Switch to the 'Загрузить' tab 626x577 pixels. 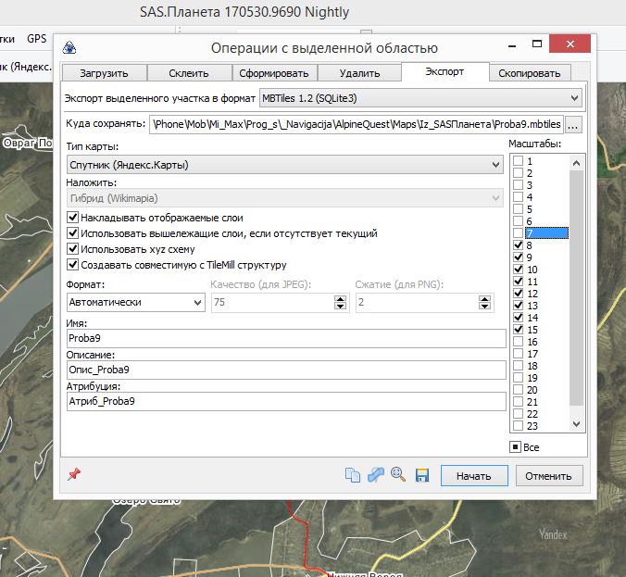coord(104,73)
